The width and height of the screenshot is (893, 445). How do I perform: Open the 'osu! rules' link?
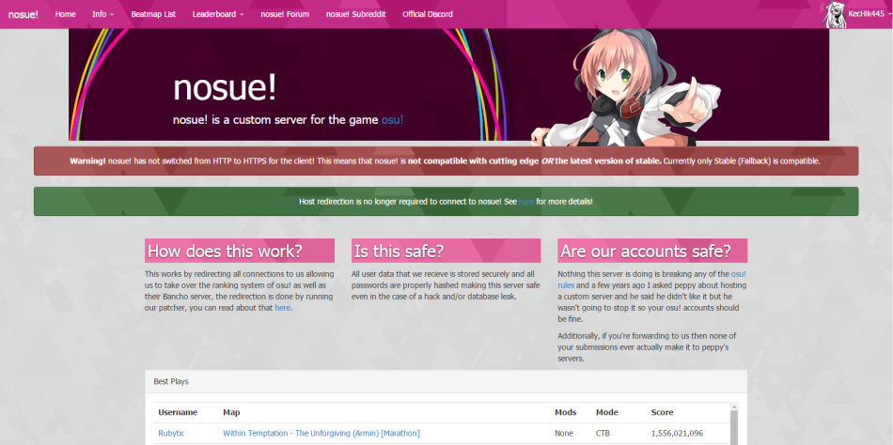pos(652,280)
